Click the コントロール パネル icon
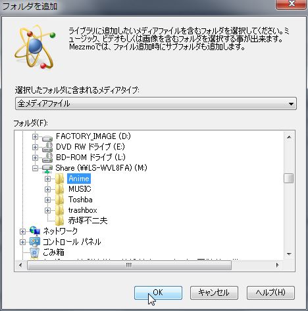 (35, 242)
